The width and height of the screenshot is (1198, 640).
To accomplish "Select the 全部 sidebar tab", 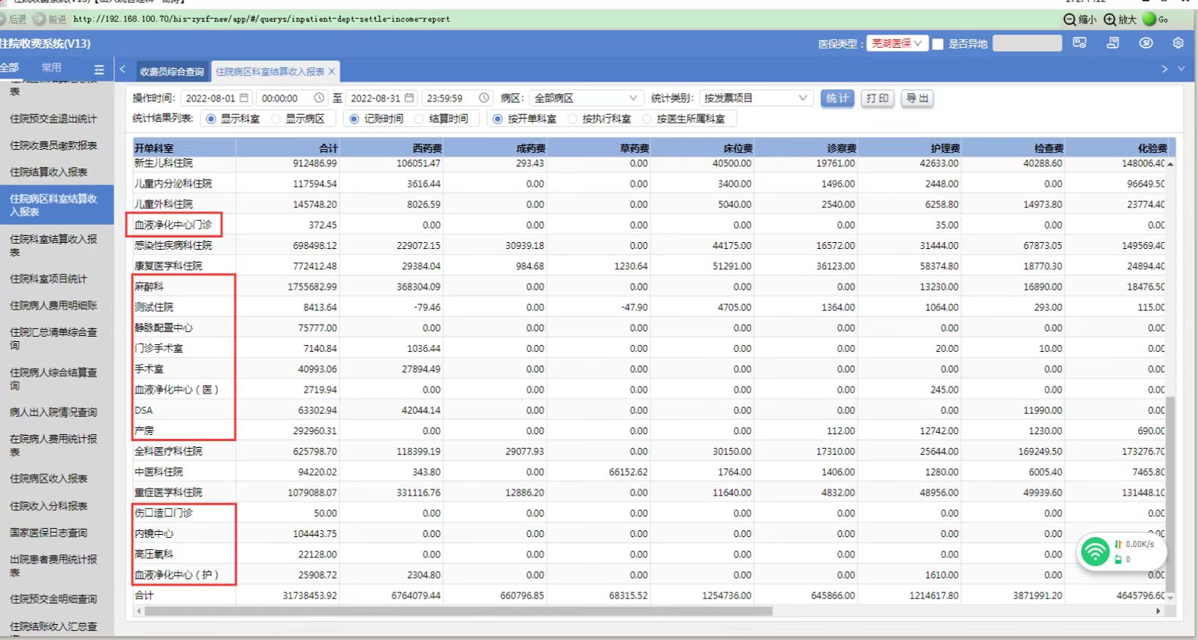I will (9, 68).
